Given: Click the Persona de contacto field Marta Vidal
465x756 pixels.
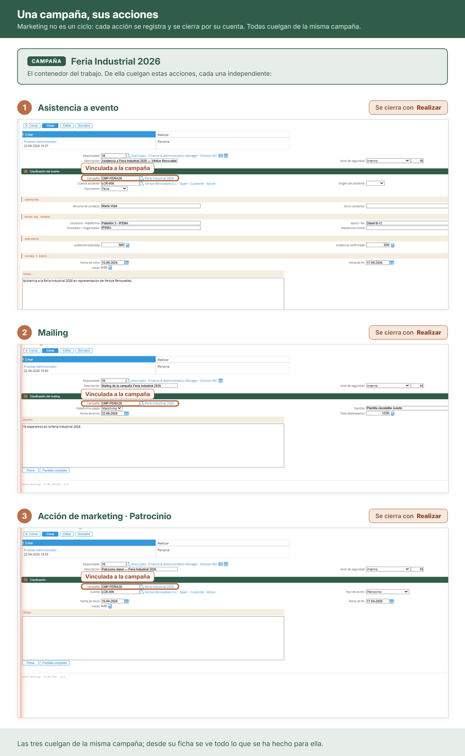Looking at the screenshot, I should (150, 206).
